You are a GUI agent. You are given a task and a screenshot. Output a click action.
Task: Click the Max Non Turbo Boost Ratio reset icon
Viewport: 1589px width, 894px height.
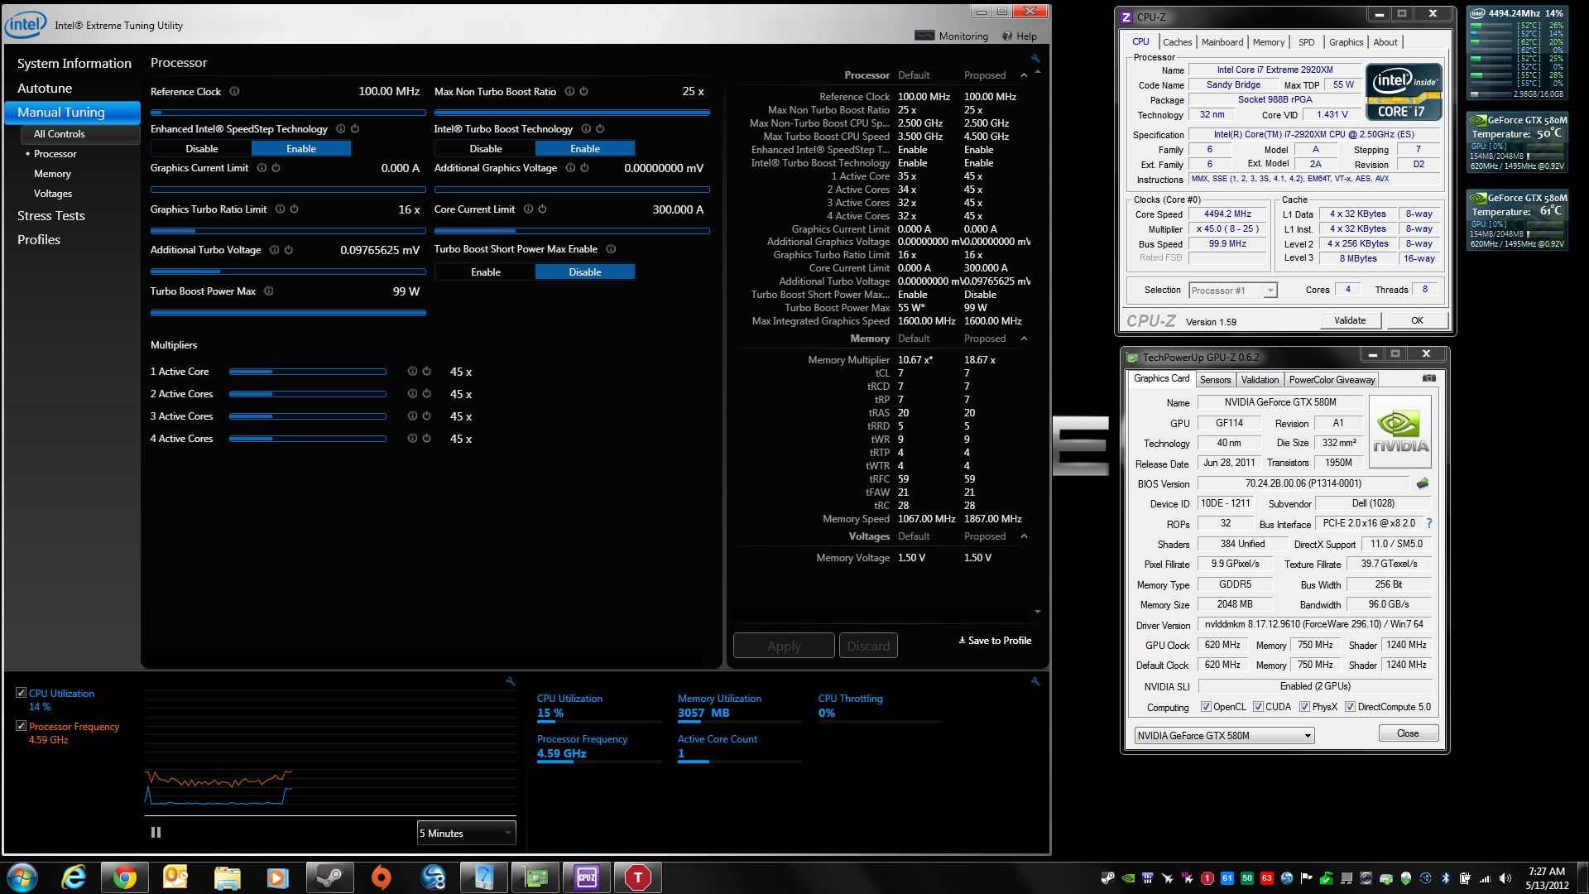[x=584, y=92]
